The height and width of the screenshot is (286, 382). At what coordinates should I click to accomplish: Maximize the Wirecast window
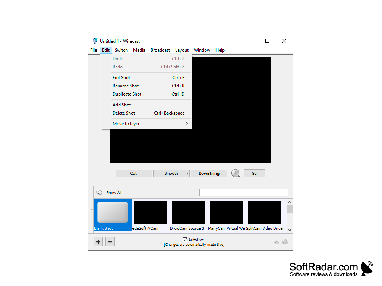(267, 41)
